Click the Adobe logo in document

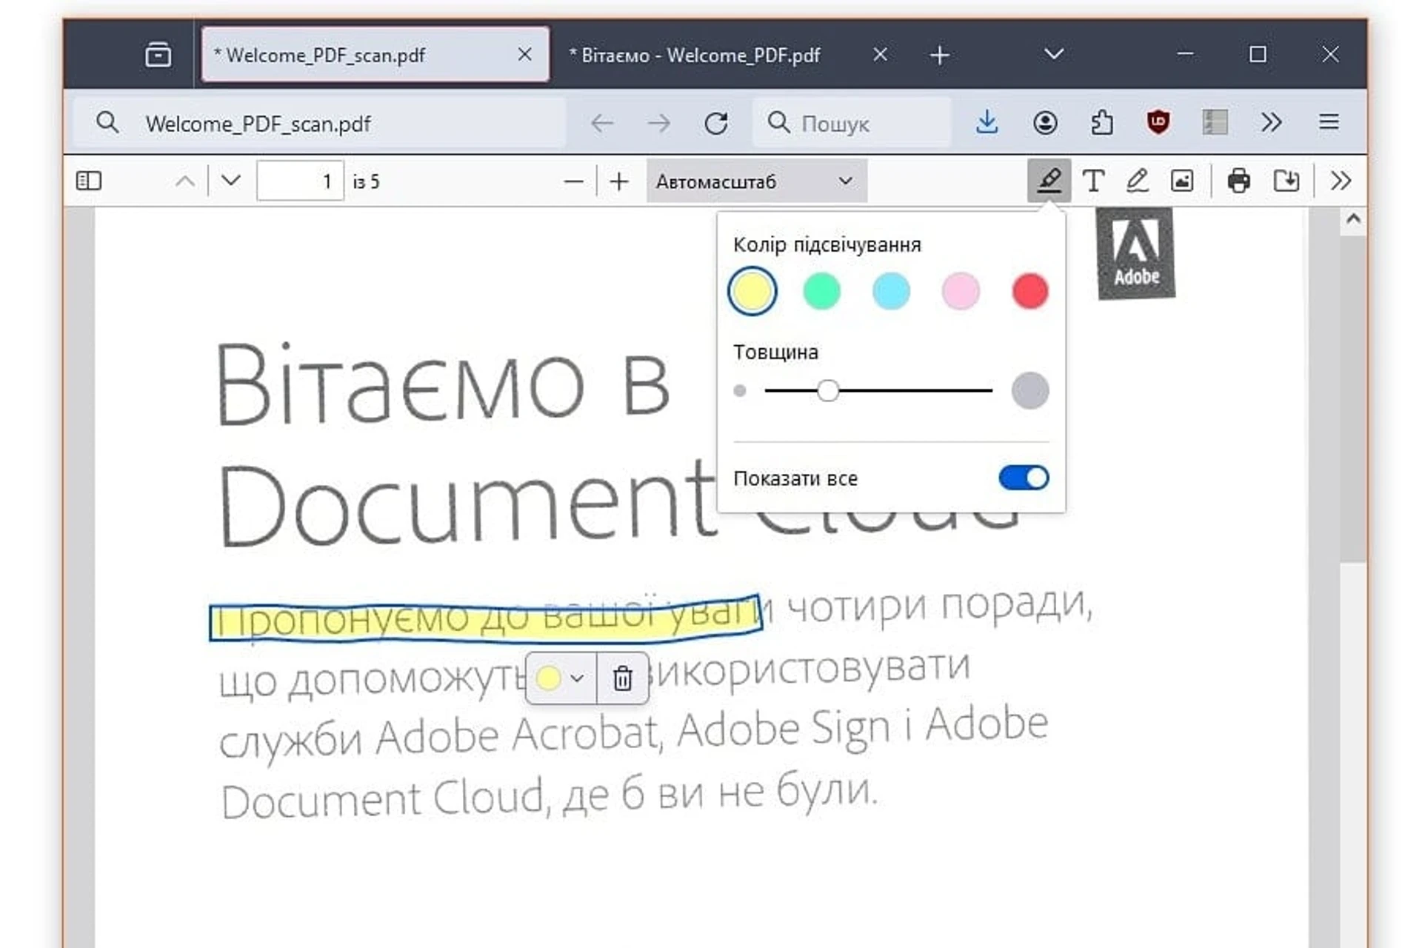(x=1135, y=253)
